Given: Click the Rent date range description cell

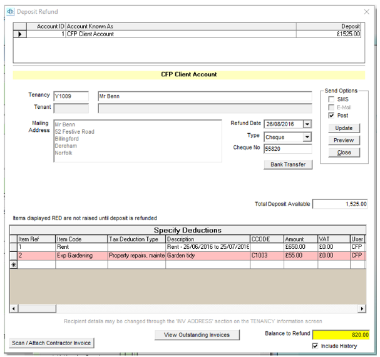Looking at the screenshot, I should pos(208,247).
